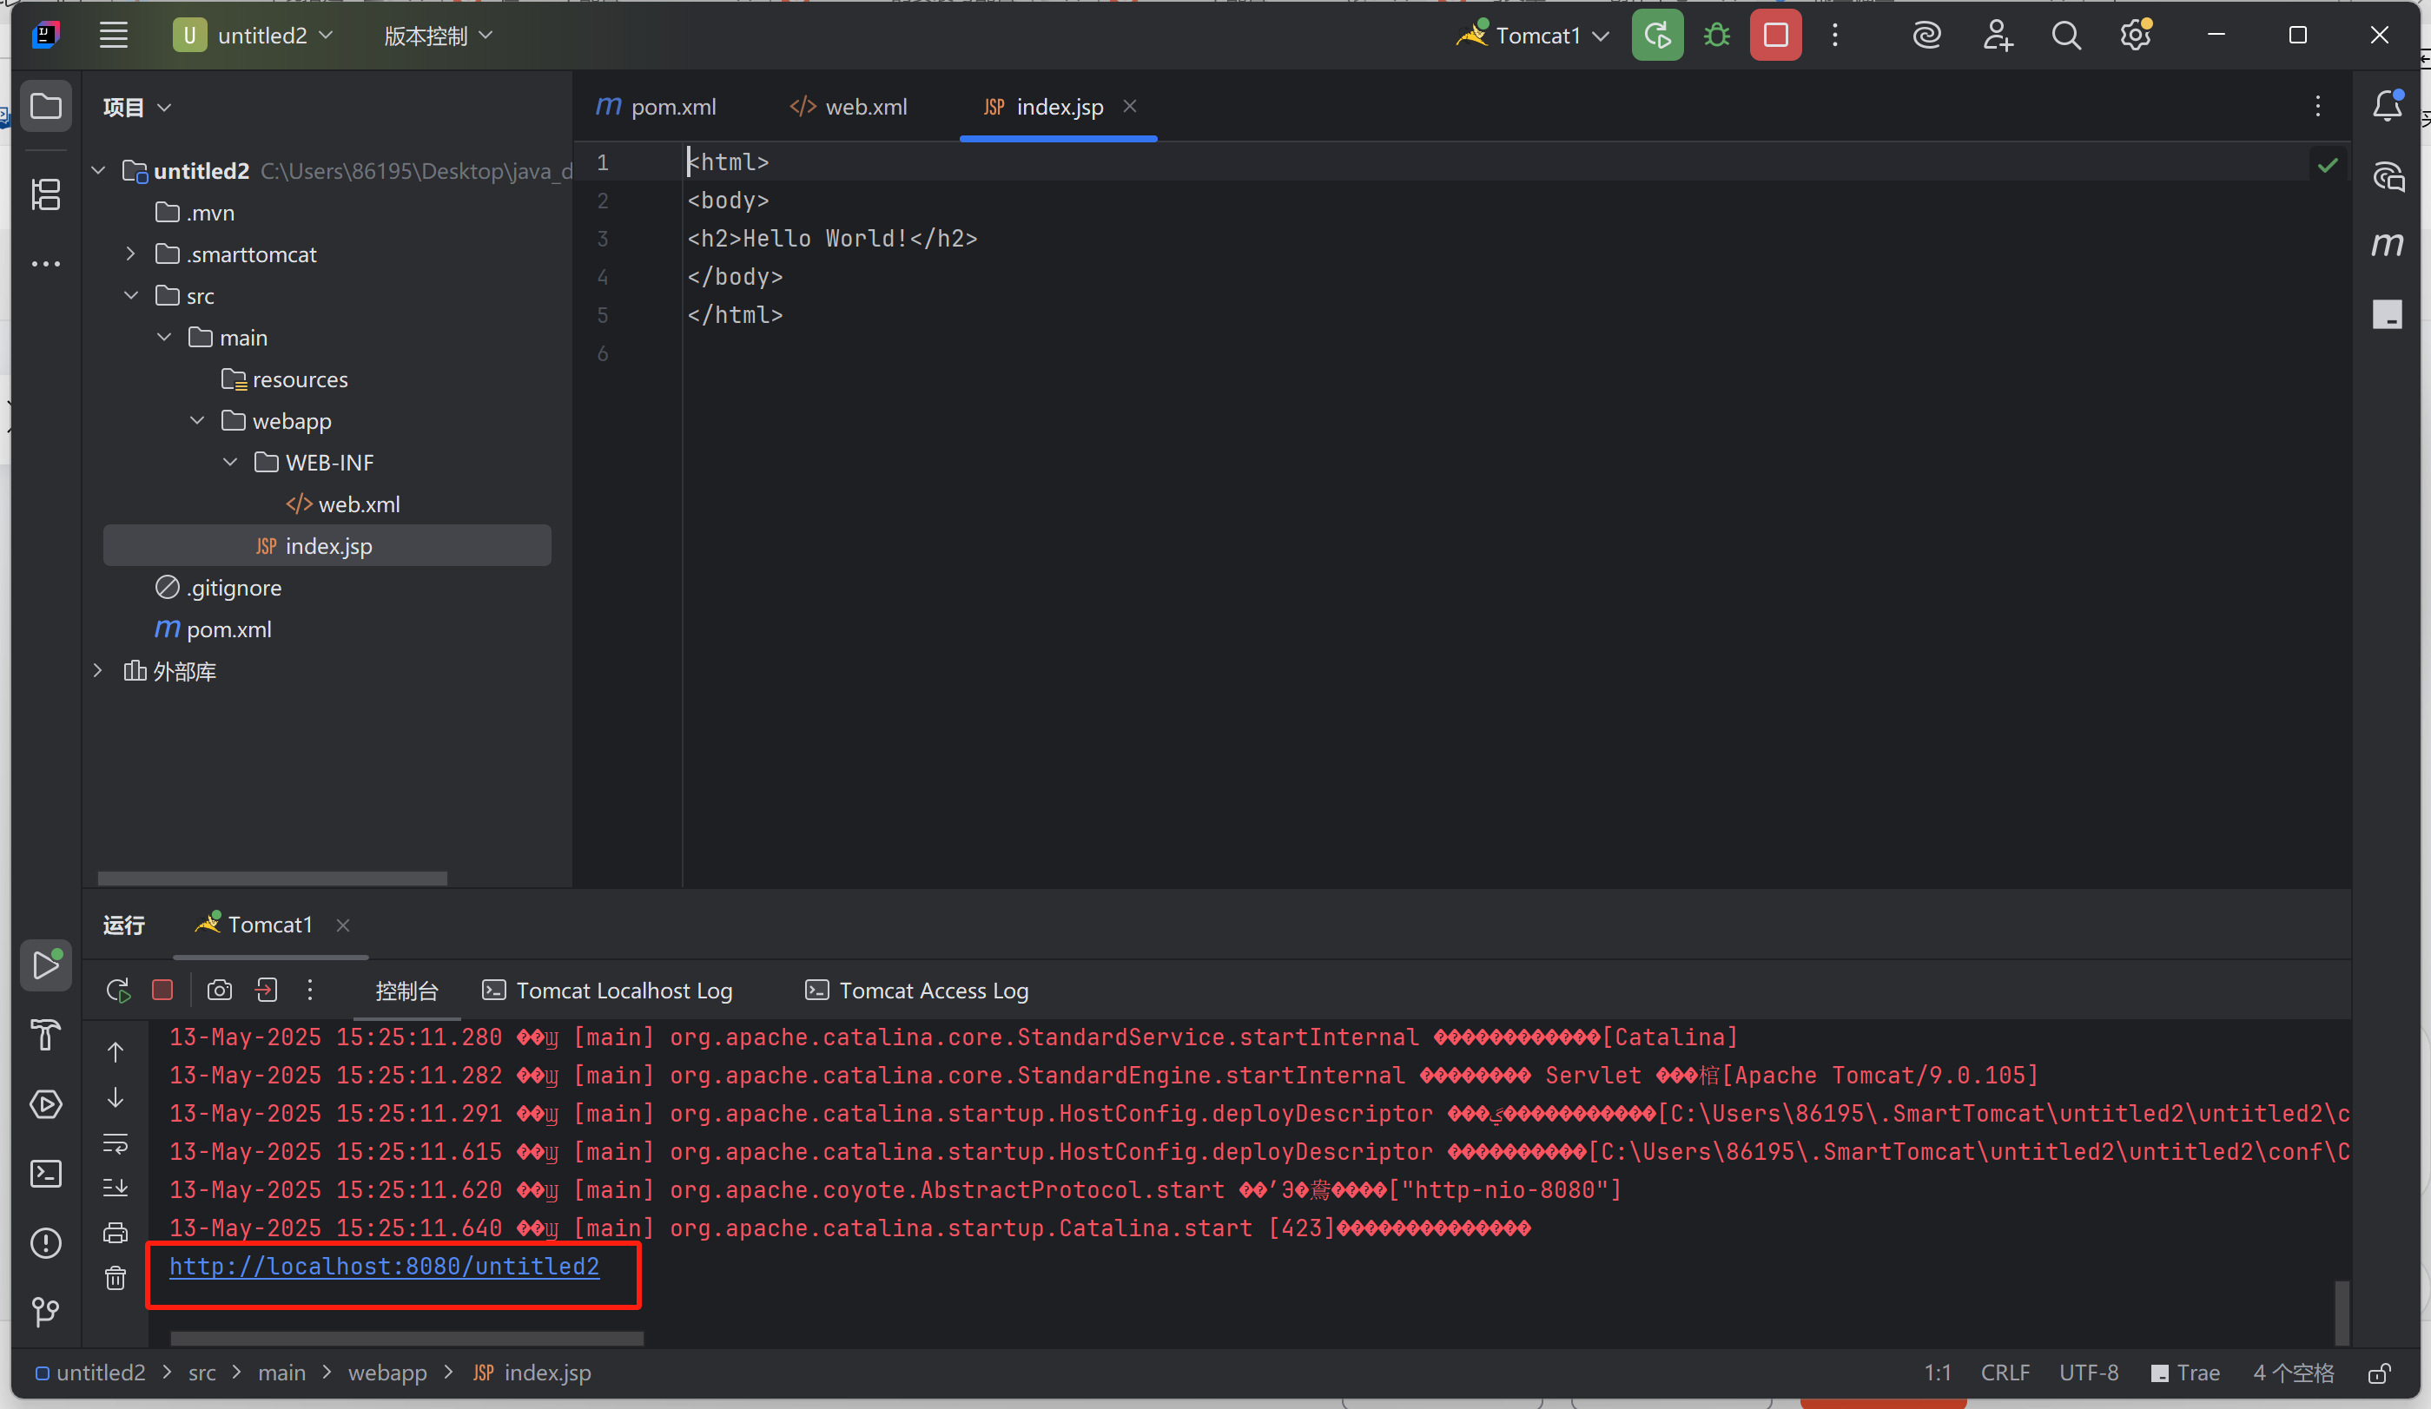Click the project tree horizontal scrollbar
2431x1409 pixels.
[x=272, y=878]
